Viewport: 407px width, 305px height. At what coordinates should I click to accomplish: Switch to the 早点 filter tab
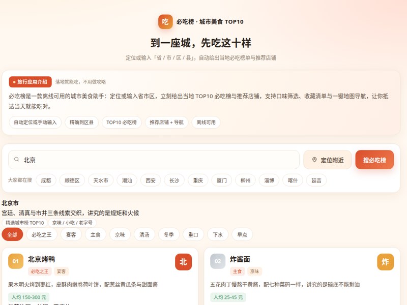click(242, 235)
